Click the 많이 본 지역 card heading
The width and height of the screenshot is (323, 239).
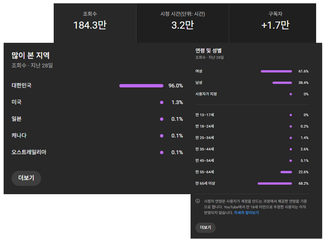(31, 55)
